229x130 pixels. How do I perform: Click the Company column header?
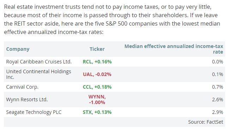coord(18,49)
